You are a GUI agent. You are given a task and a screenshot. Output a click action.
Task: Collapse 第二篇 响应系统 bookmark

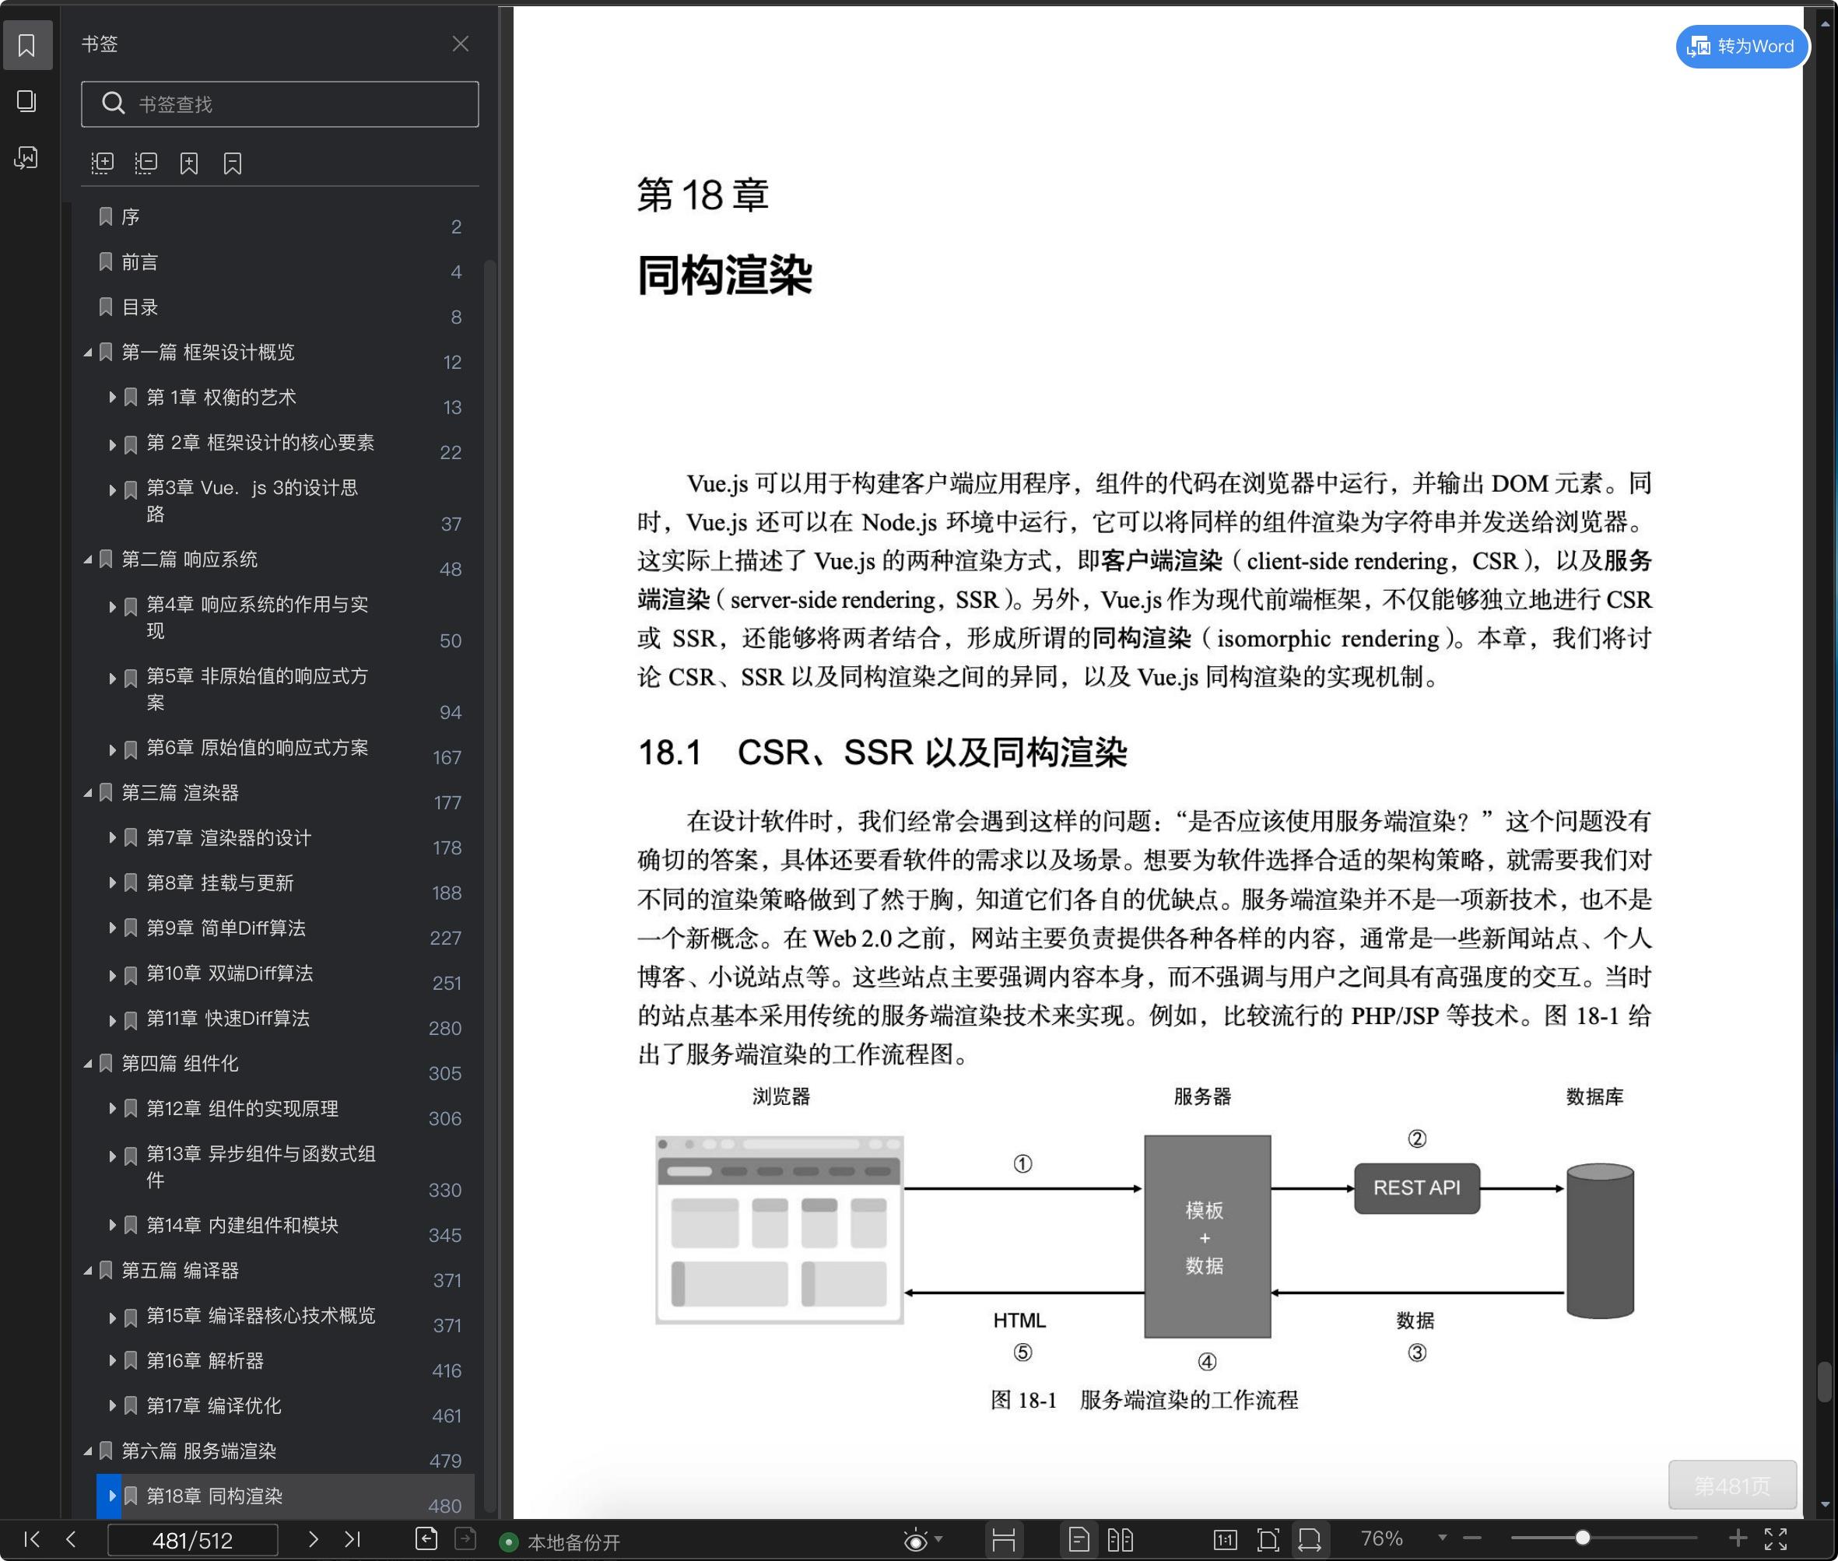[88, 560]
